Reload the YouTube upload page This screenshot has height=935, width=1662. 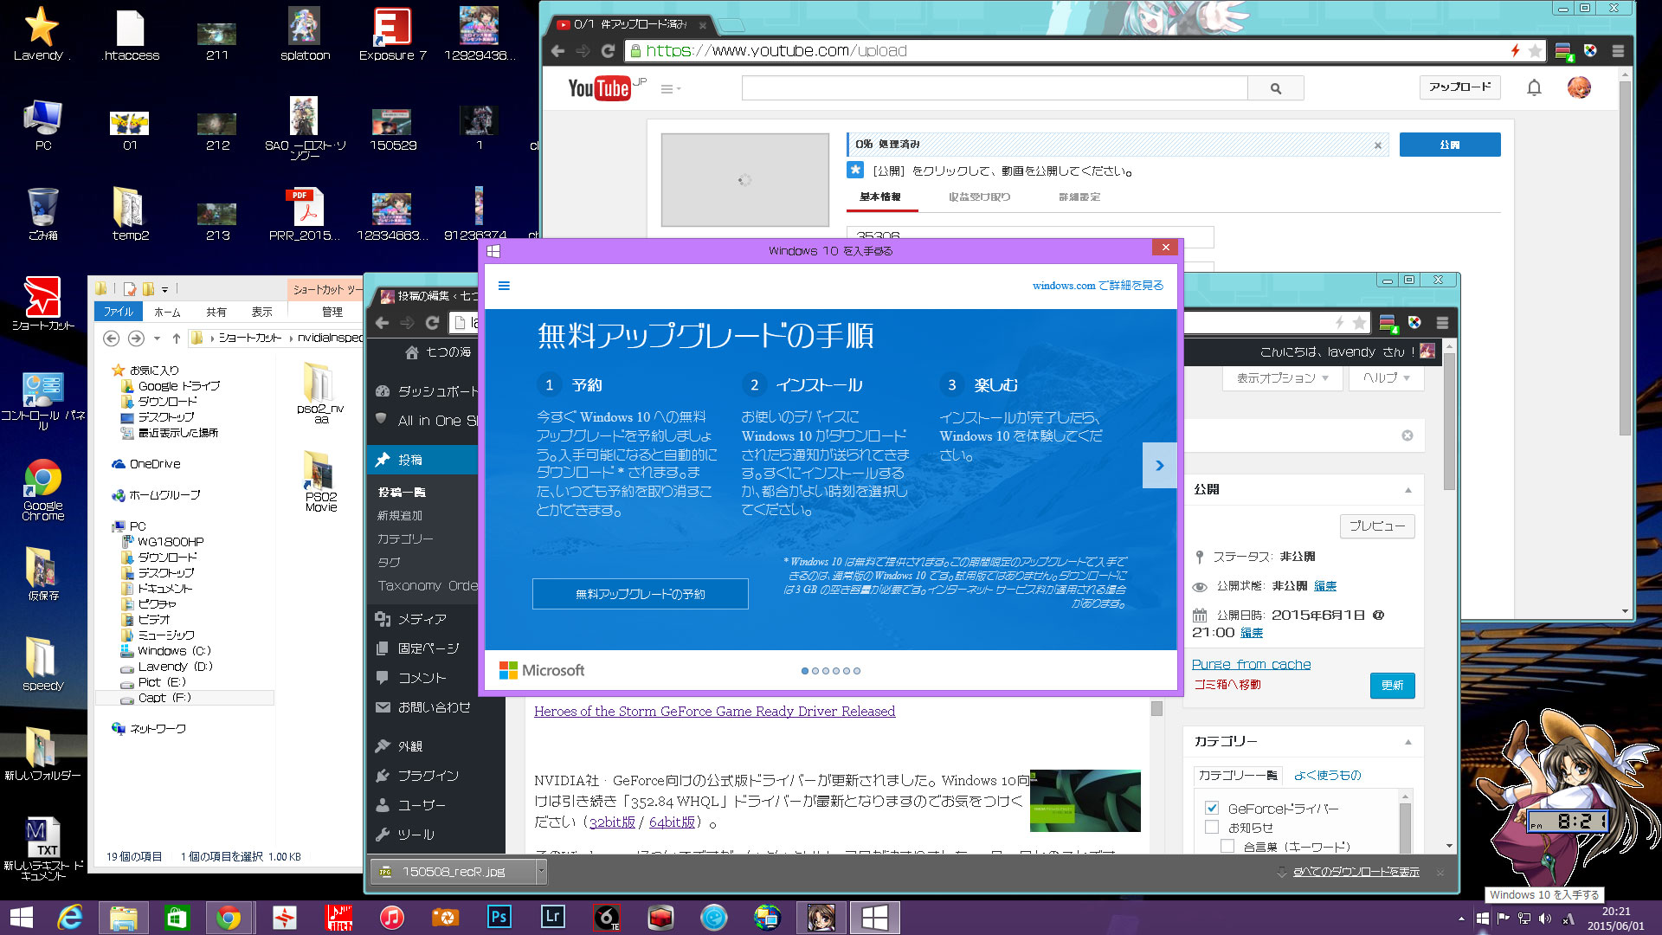click(608, 51)
